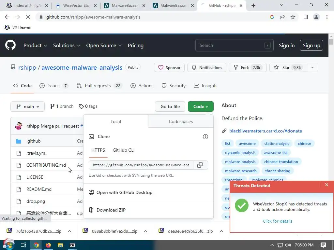
Task: Open volume control in system tray
Action: (x=288, y=245)
